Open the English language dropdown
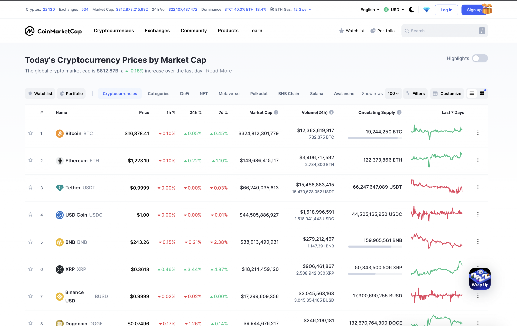The height and width of the screenshot is (326, 517). tap(370, 9)
